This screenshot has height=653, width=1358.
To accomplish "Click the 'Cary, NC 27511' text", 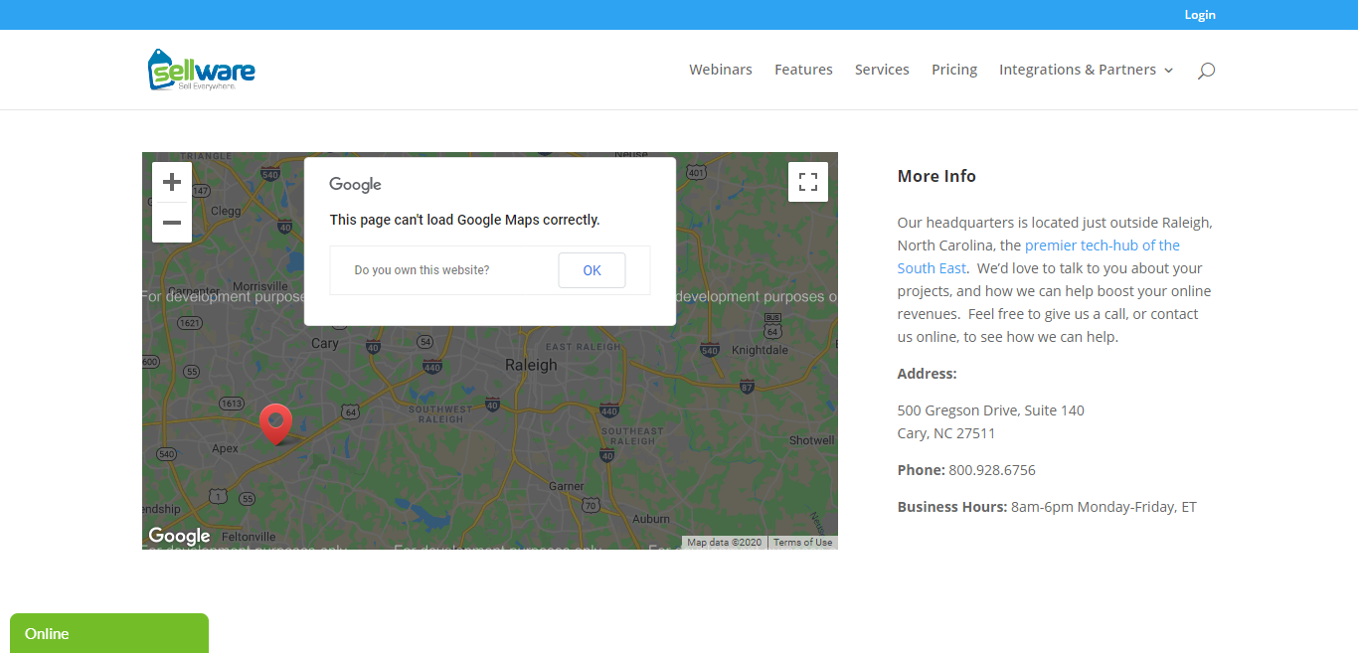I will click(945, 433).
